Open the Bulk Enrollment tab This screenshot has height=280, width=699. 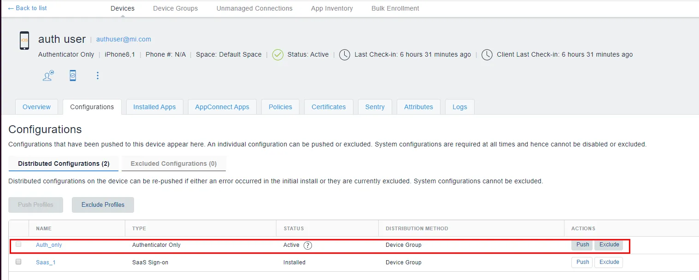tap(395, 8)
